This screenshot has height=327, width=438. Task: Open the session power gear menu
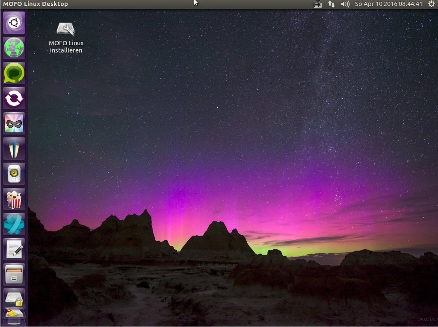coord(431,4)
